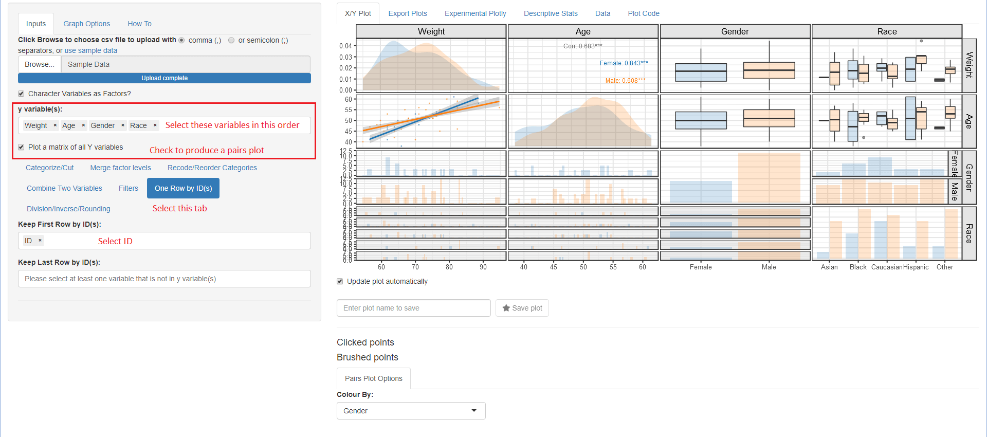Click the plot name text field

413,308
